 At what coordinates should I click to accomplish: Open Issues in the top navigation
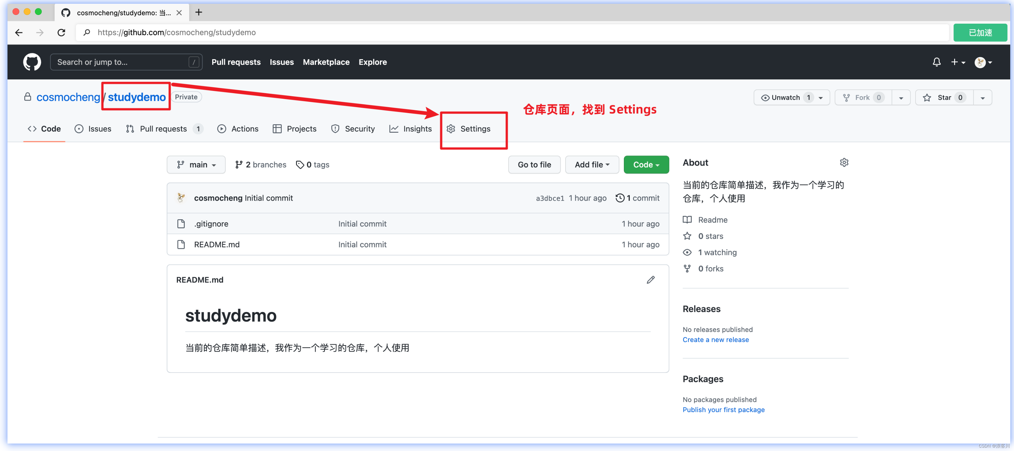(x=281, y=62)
